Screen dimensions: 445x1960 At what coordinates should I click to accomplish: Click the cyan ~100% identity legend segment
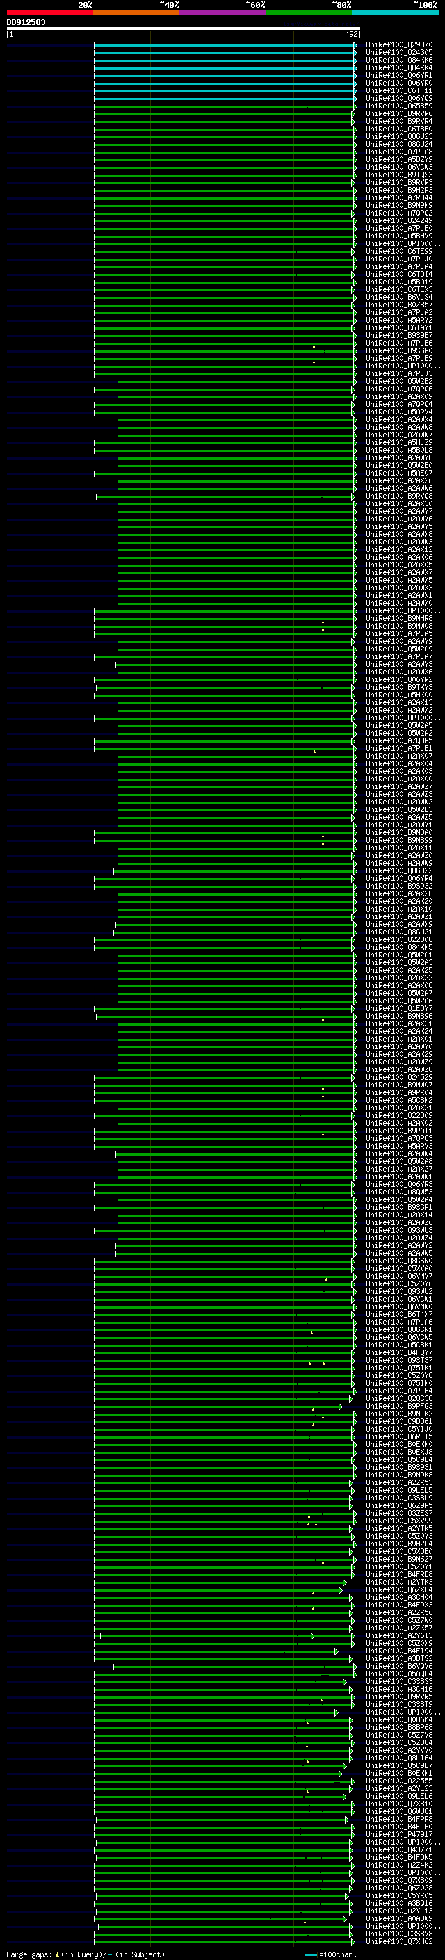pos(396,13)
